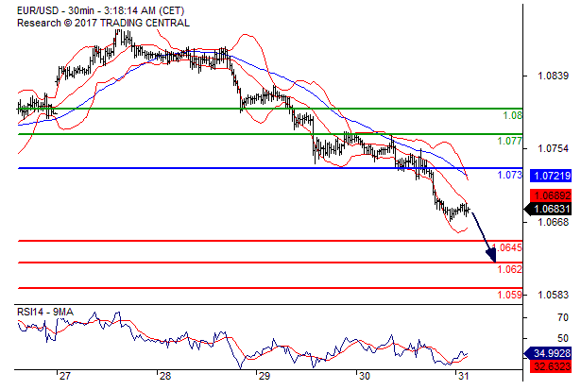Click the date label 28 on time axis

165,376
